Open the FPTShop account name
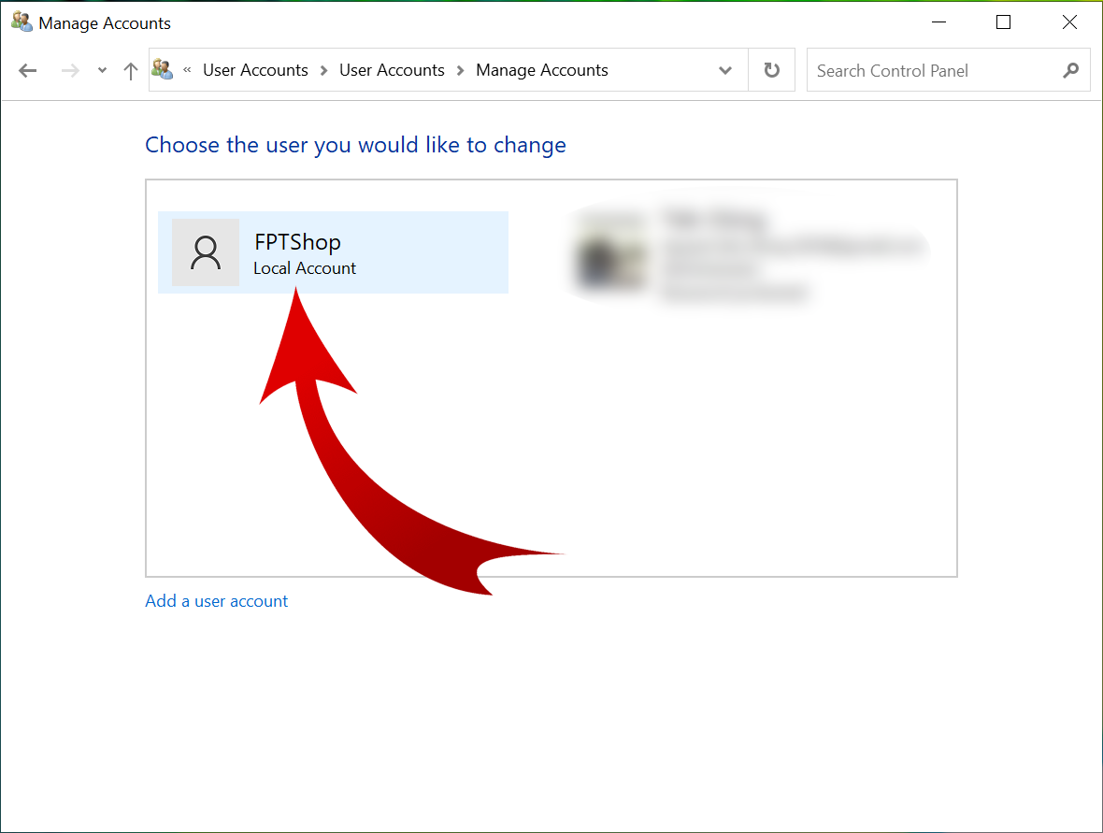 click(297, 241)
